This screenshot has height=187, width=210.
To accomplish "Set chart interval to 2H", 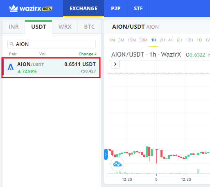I will (162, 40).
